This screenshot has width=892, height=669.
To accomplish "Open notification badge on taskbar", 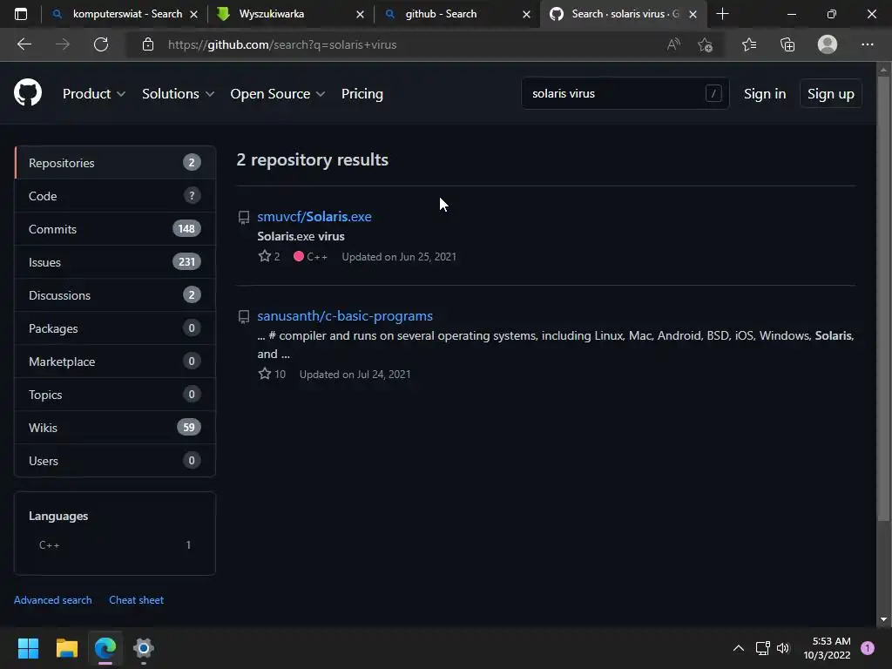I will pyautogui.click(x=868, y=648).
